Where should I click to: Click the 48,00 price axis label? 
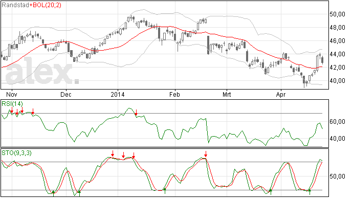tap(337, 28)
